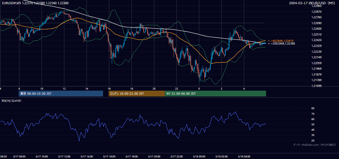Click the 3/17 08:00 date label
The image size is (339, 159).
pyautogui.click(x=19, y=157)
